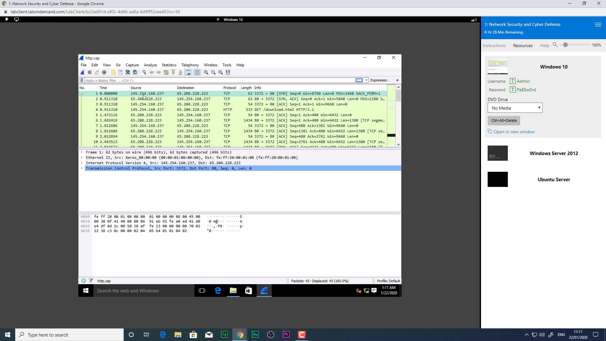Viewport: 606px width, 341px height.
Task: Reload the capture file icon
Action: point(135,72)
